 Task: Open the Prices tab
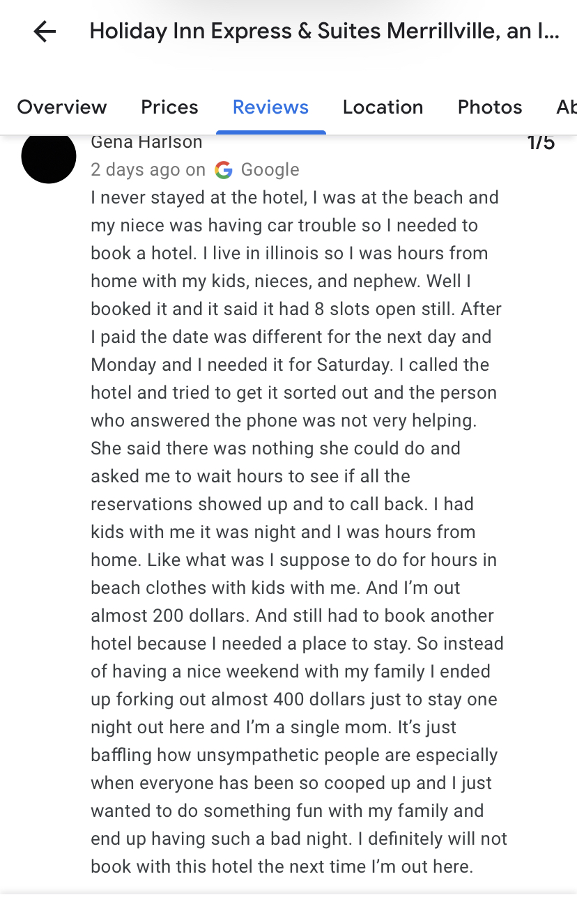(x=169, y=107)
